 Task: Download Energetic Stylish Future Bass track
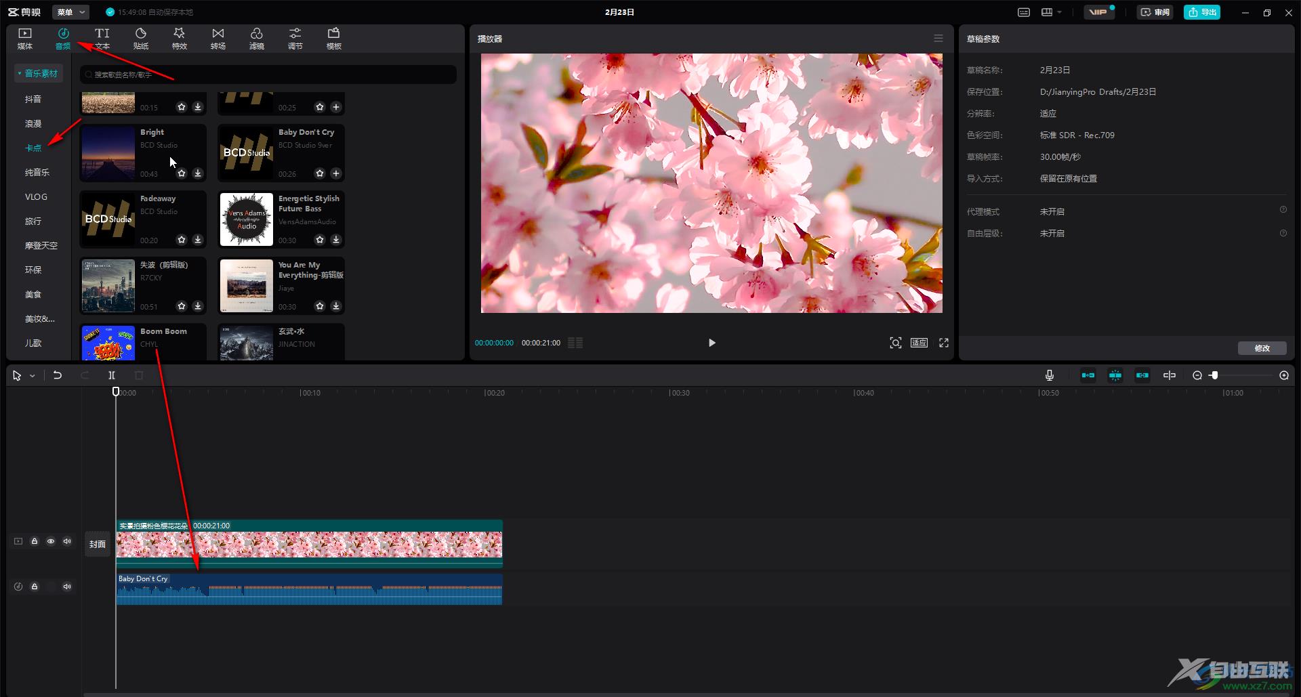coord(336,240)
